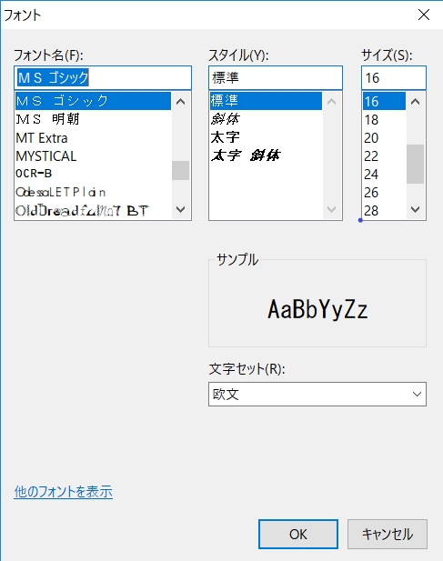Select OldDreadfulNo7 BT font

pyautogui.click(x=93, y=211)
